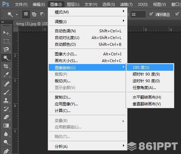Click the Add to Selection mode button
Viewport: 181px width, 154px height.
34,14
